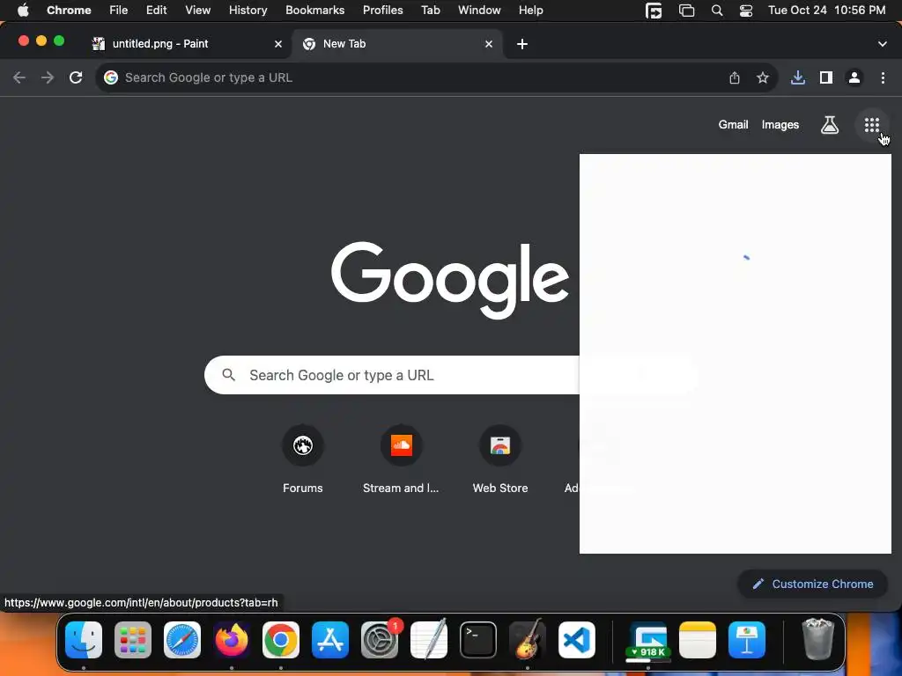Open Gmail link
Viewport: 902px width, 676px height.
pyautogui.click(x=733, y=125)
